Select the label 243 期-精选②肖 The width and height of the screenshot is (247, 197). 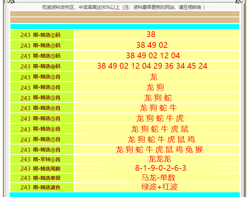click(40, 87)
